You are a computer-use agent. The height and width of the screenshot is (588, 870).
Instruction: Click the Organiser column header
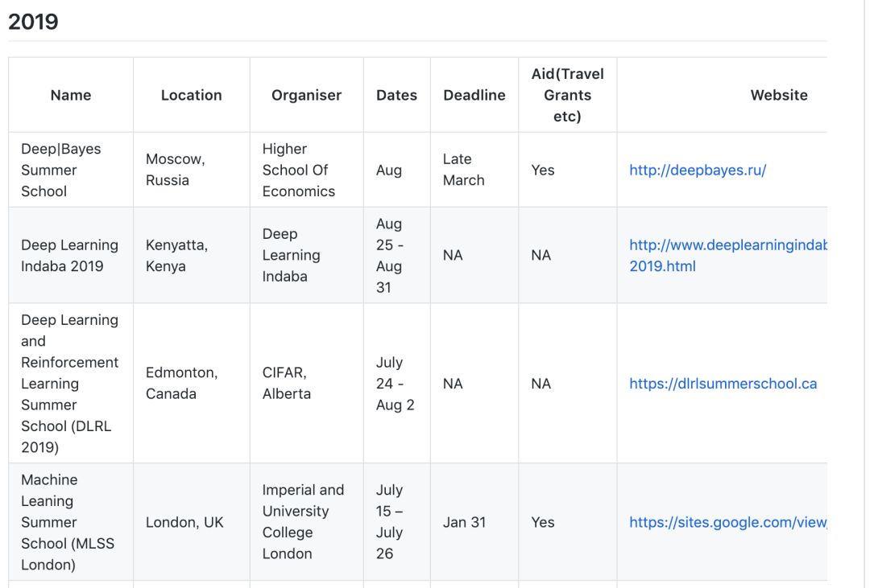pyautogui.click(x=306, y=95)
